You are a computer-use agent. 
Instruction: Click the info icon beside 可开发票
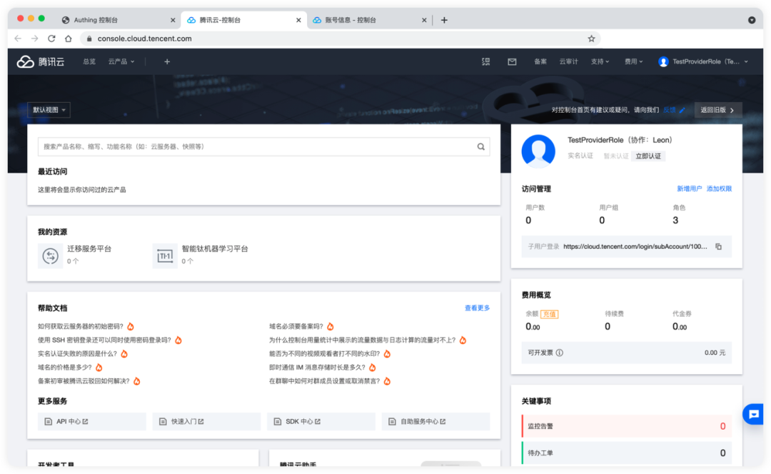pos(560,353)
